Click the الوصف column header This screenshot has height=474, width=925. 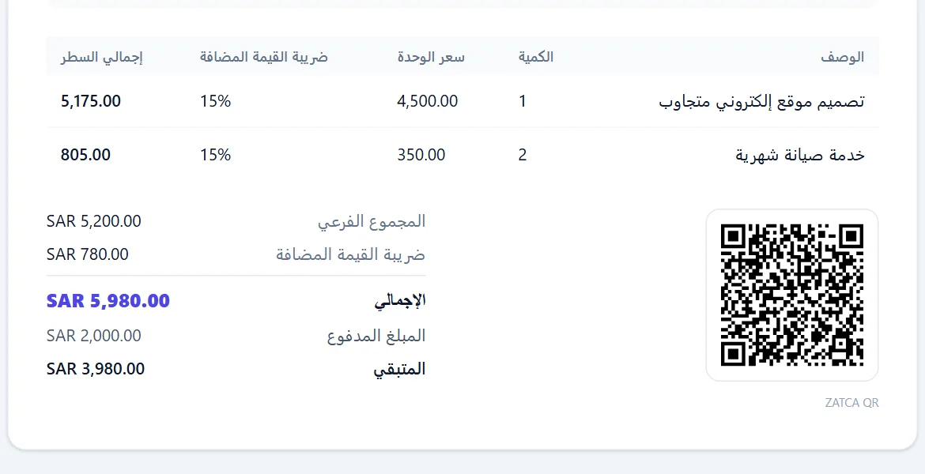(x=843, y=57)
